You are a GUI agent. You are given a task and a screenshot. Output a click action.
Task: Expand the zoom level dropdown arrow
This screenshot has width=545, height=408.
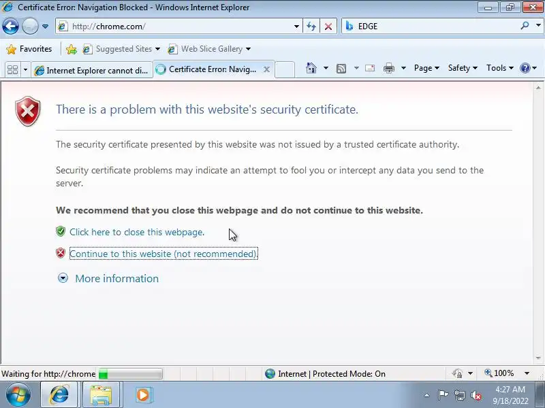pos(527,373)
